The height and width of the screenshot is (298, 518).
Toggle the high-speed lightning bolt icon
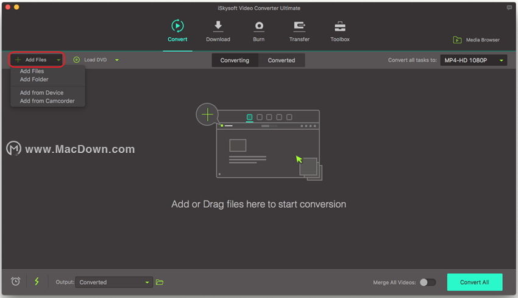point(37,282)
